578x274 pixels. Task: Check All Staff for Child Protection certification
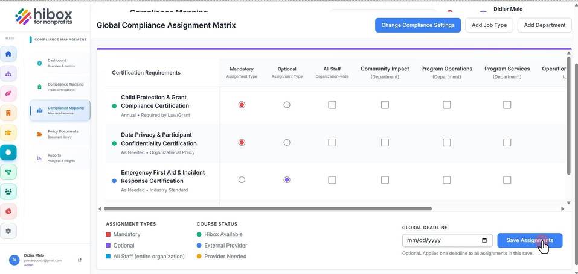click(x=332, y=105)
